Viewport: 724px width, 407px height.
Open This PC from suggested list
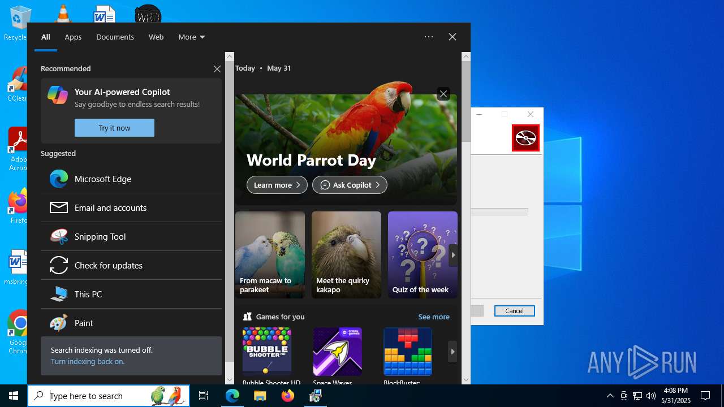point(131,294)
